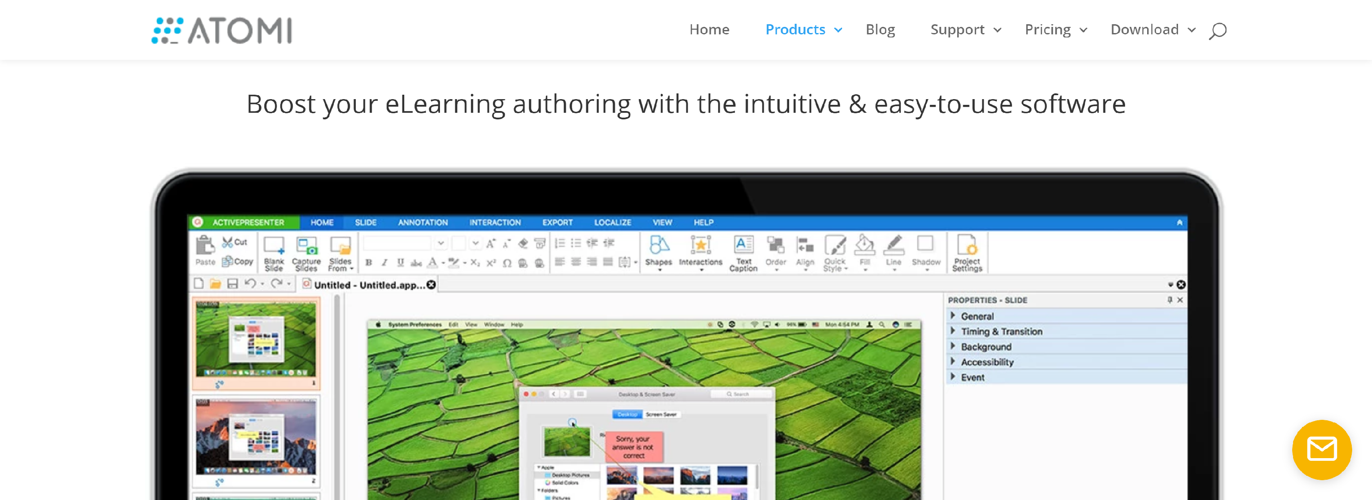This screenshot has height=500, width=1372.
Task: Open the yellow mail contact button
Action: click(1321, 449)
